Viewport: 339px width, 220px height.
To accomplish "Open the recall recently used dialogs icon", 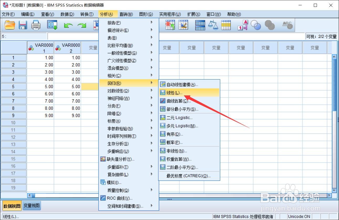I will 51,25.
